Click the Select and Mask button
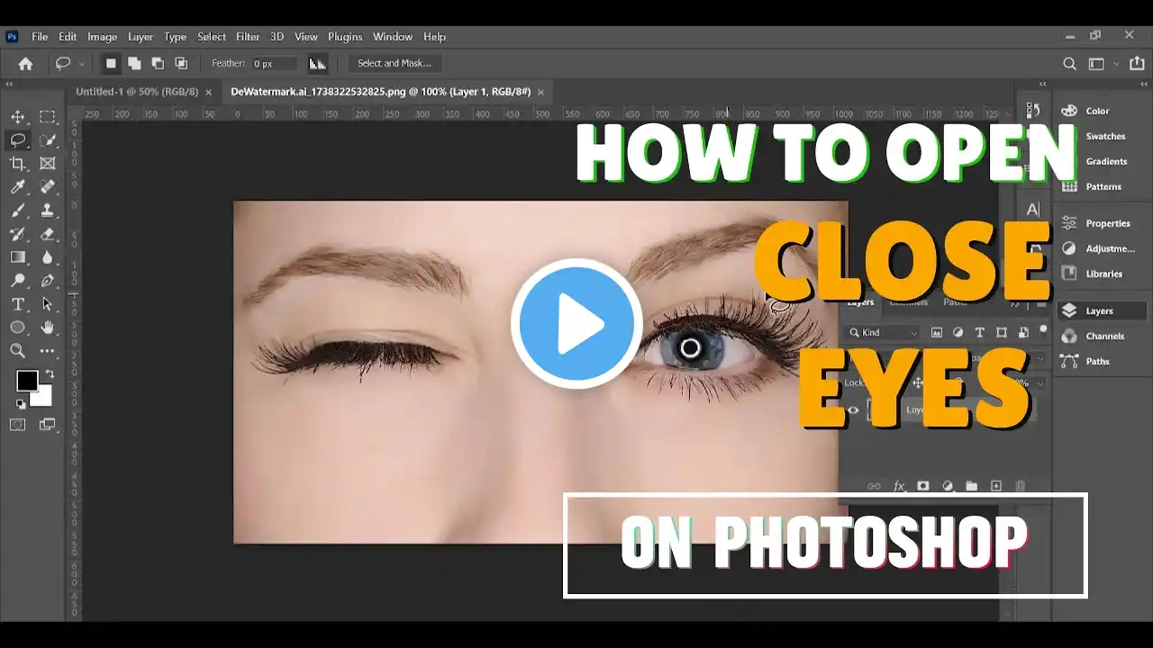The image size is (1153, 648). pyautogui.click(x=394, y=63)
